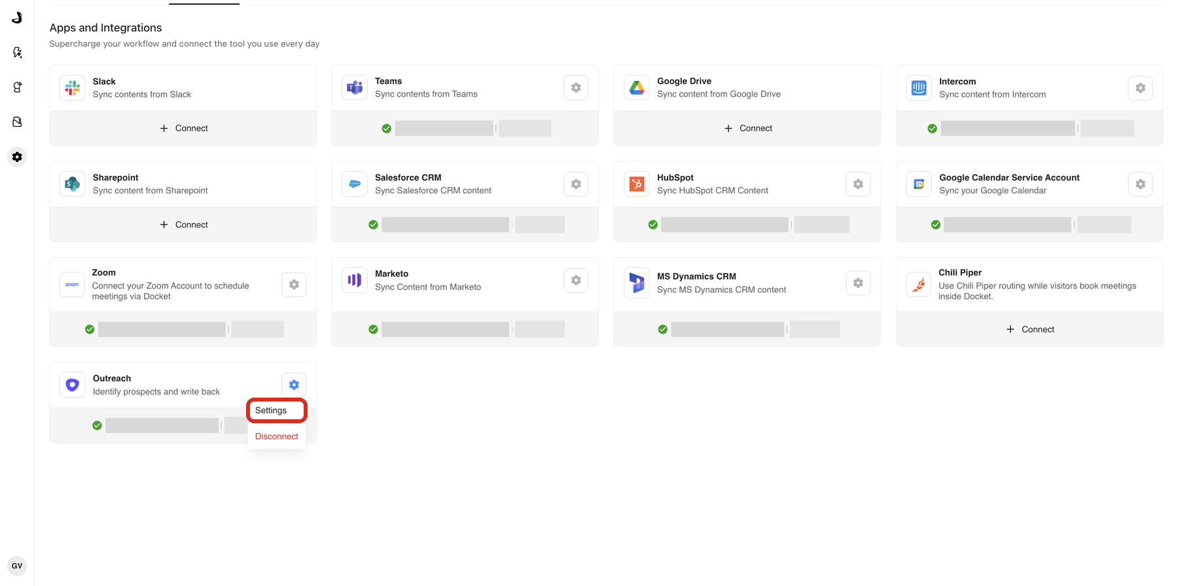Click the HubSpot logo icon
1178x586 pixels.
pos(637,184)
